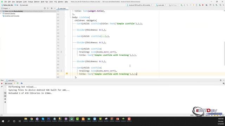Image resolution: width=225 pixels, height=126 pixels.
Task: Click the Windows Start button
Action: (x=3, y=121)
